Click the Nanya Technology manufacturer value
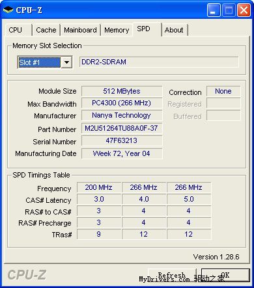Viewport: 254px width, 288px height. pyautogui.click(x=122, y=115)
